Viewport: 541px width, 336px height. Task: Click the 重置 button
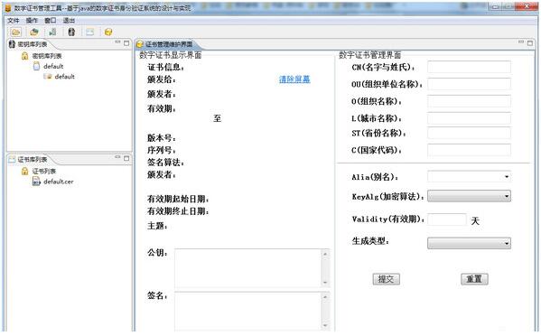coord(474,279)
